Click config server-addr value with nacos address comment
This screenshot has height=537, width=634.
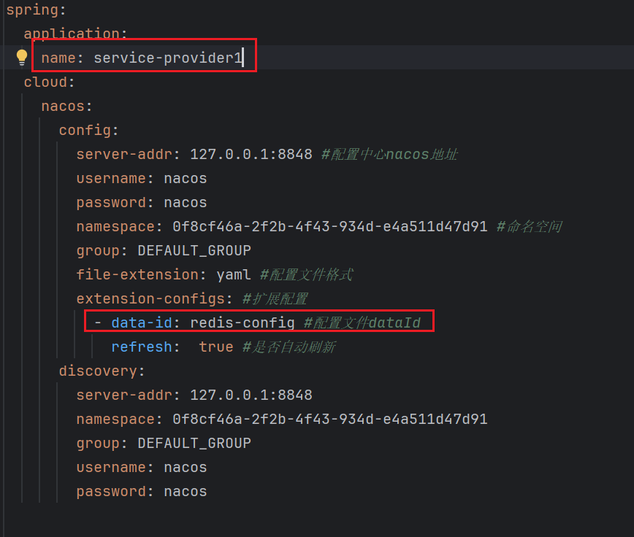[251, 154]
